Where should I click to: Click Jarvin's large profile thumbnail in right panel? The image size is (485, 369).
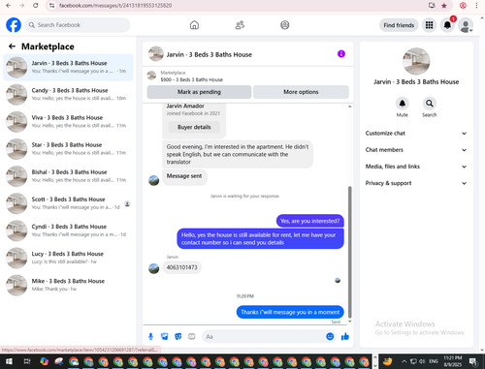pyautogui.click(x=416, y=61)
